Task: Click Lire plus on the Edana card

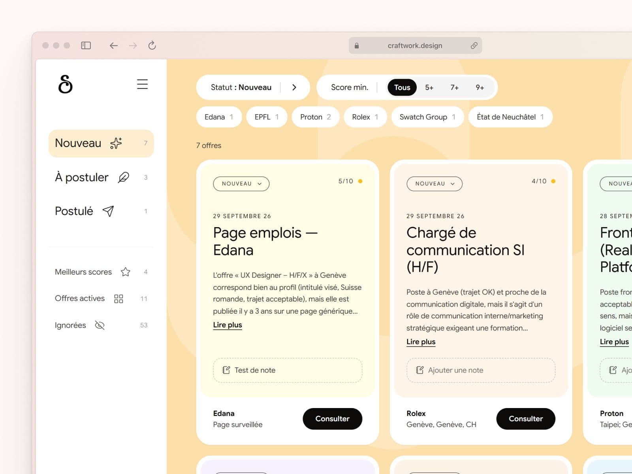Action: click(228, 325)
